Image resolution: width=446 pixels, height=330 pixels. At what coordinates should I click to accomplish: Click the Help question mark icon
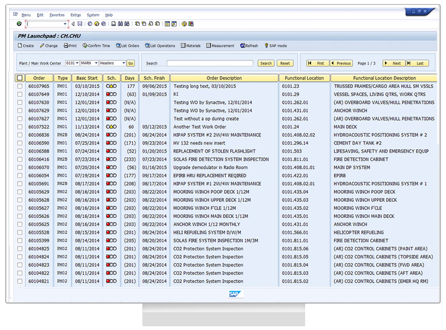click(184, 24)
